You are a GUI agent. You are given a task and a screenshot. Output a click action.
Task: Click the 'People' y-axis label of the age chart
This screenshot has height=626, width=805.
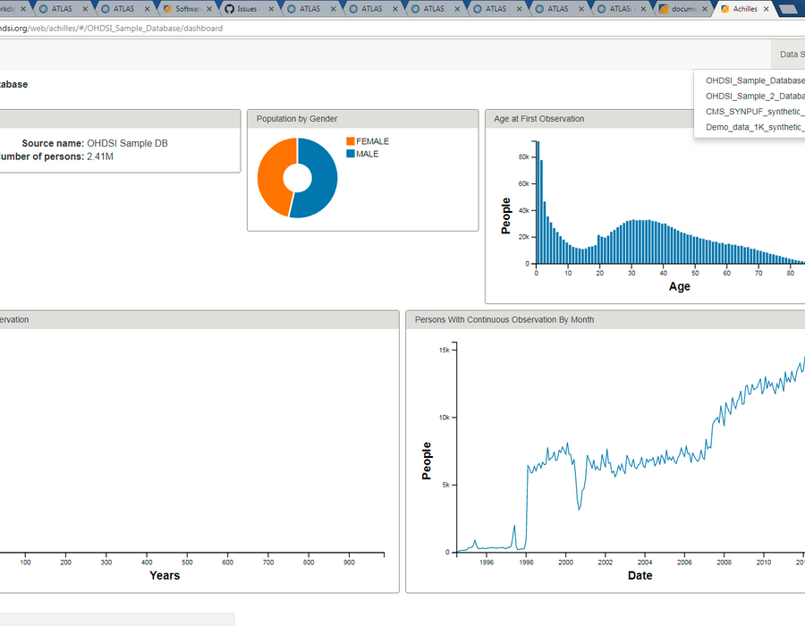[x=506, y=216]
